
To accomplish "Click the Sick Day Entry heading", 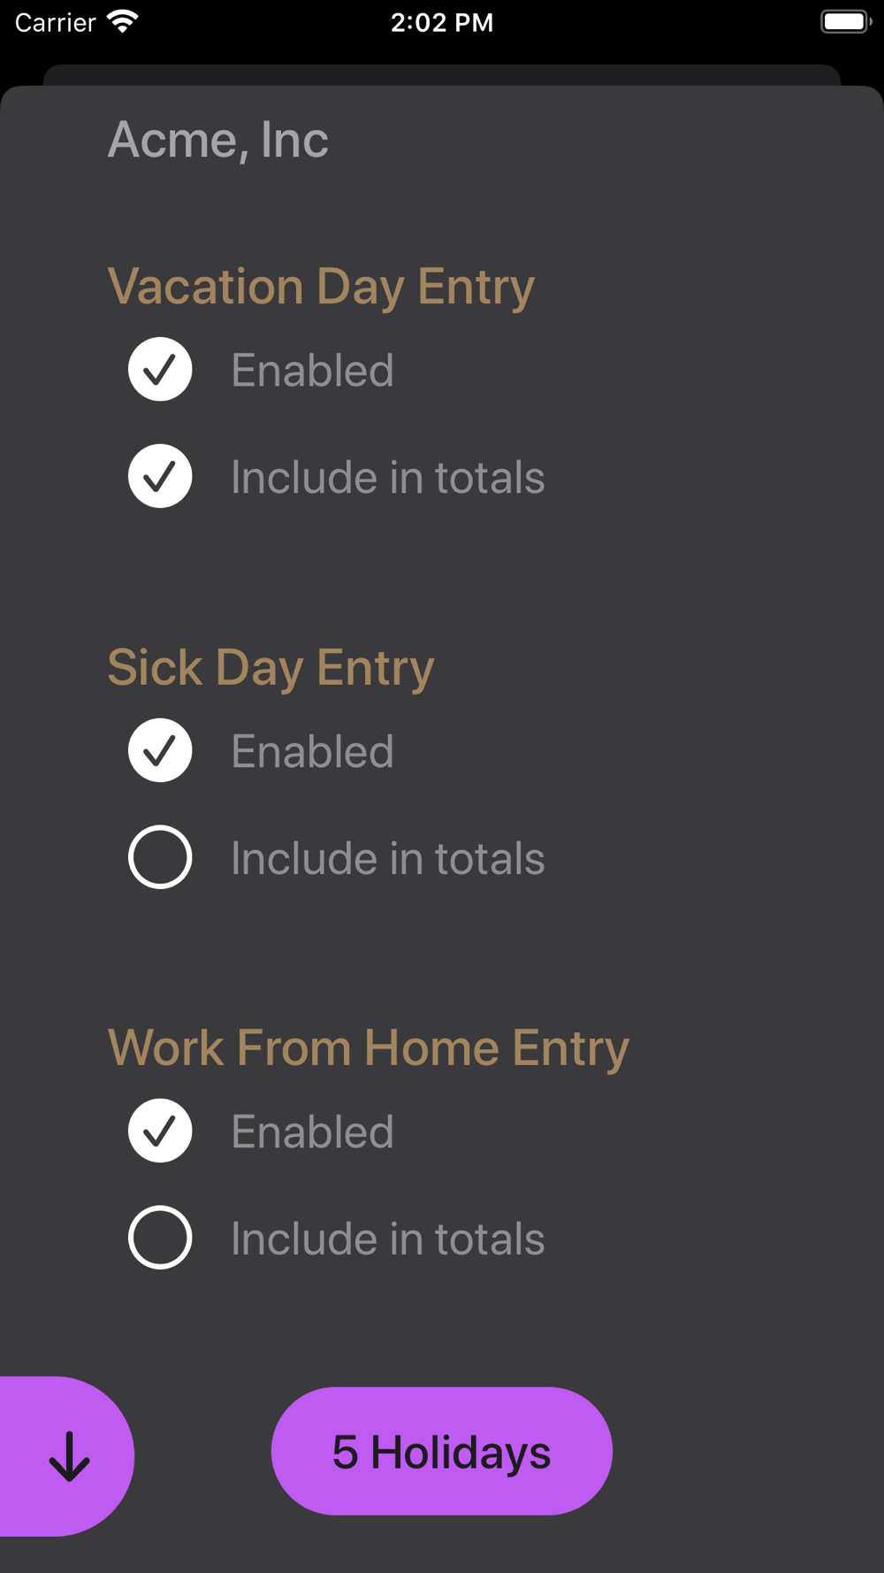I will [x=271, y=667].
